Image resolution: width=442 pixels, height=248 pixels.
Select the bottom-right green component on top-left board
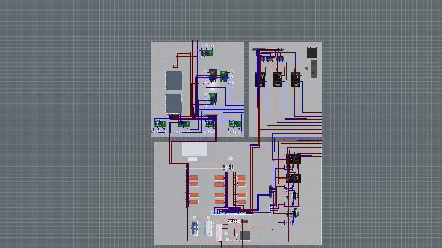236,125
